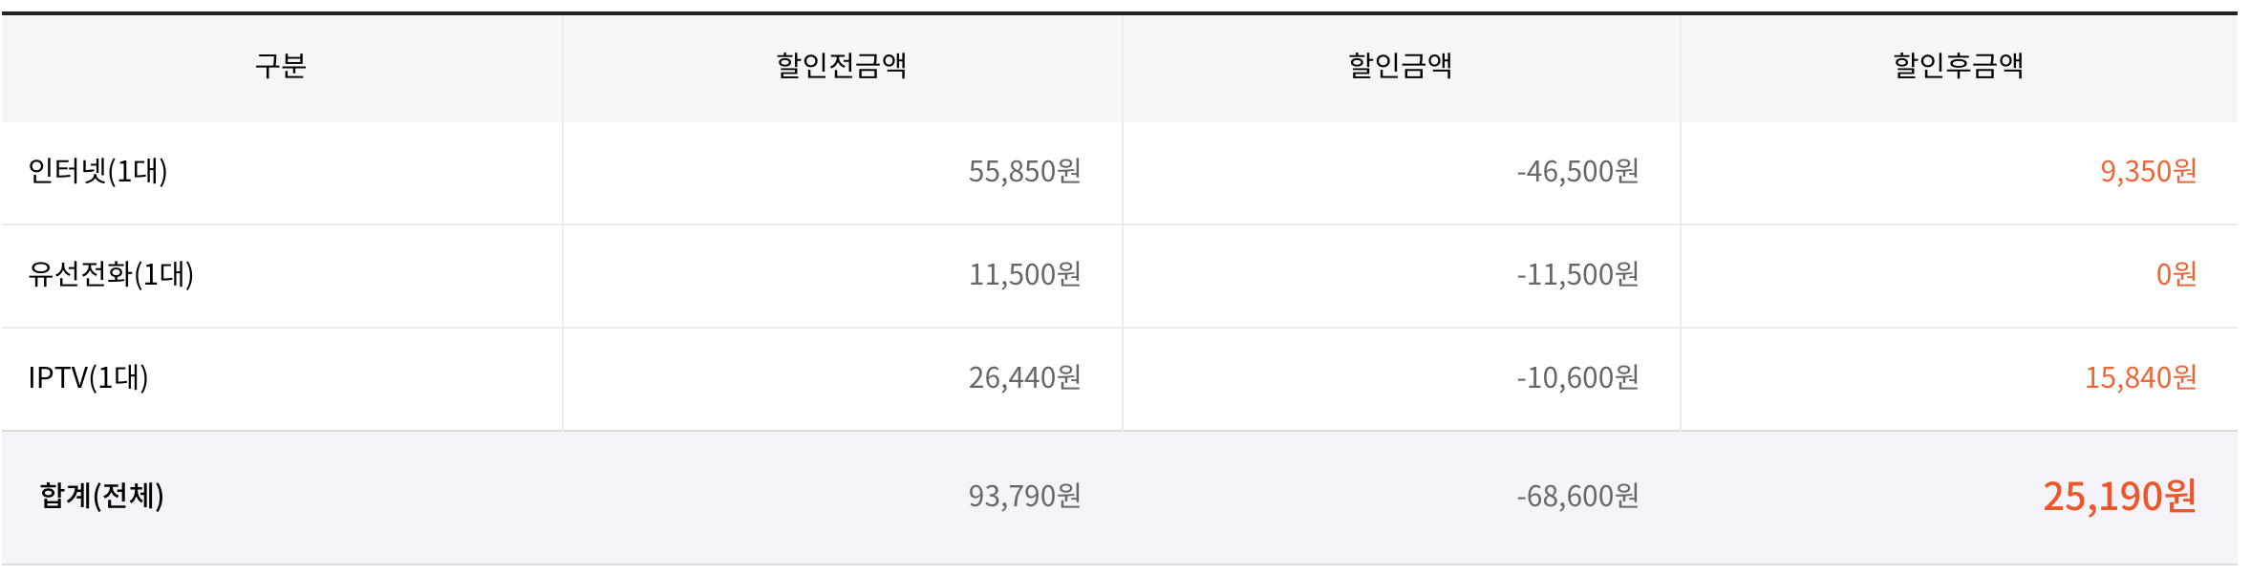
Task: Select the 유선전화(1대) row label
Action: pyautogui.click(x=111, y=274)
